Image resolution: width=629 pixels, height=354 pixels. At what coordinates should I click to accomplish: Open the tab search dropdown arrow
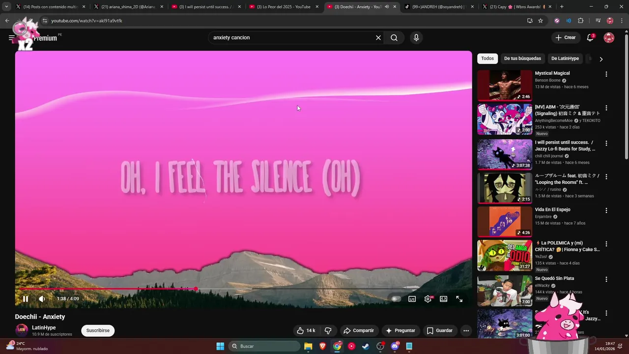coord(6,7)
